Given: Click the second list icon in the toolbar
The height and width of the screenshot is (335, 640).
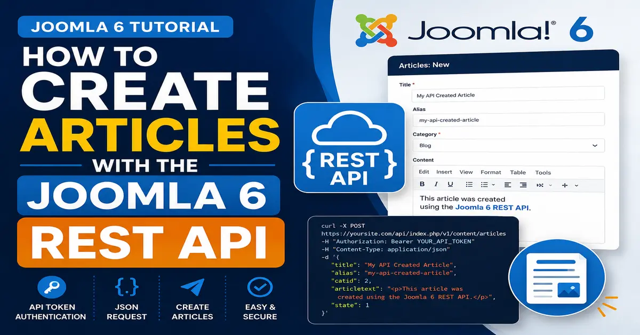Looking at the screenshot, I should point(484,185).
